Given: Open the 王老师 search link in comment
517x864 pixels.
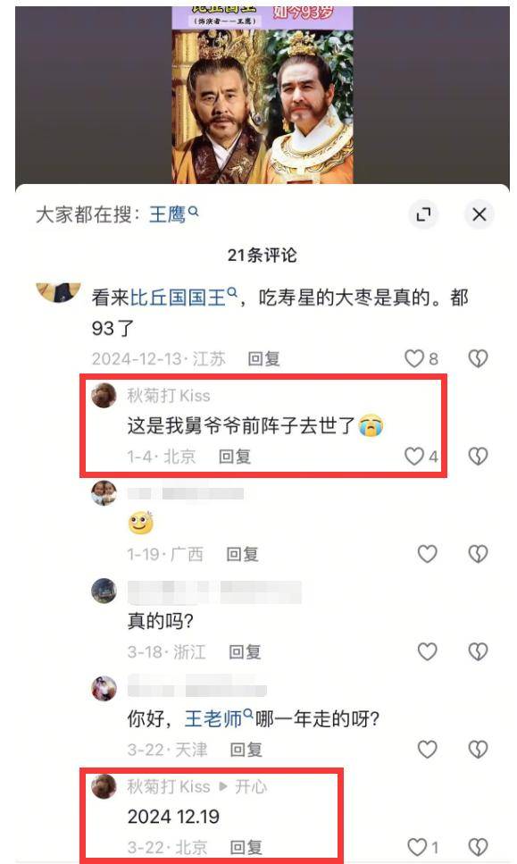Looking at the screenshot, I should coord(219,718).
